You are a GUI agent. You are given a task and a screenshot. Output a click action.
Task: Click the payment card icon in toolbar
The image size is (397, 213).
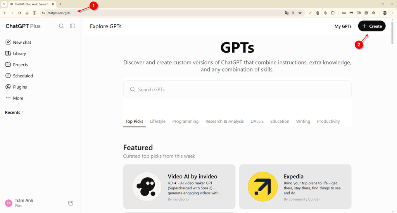[x=351, y=13]
